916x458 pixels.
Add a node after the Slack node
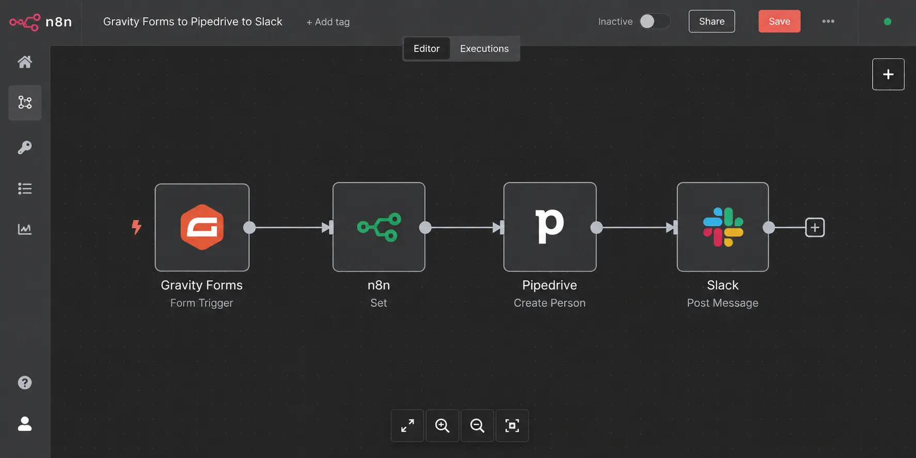[815, 227]
